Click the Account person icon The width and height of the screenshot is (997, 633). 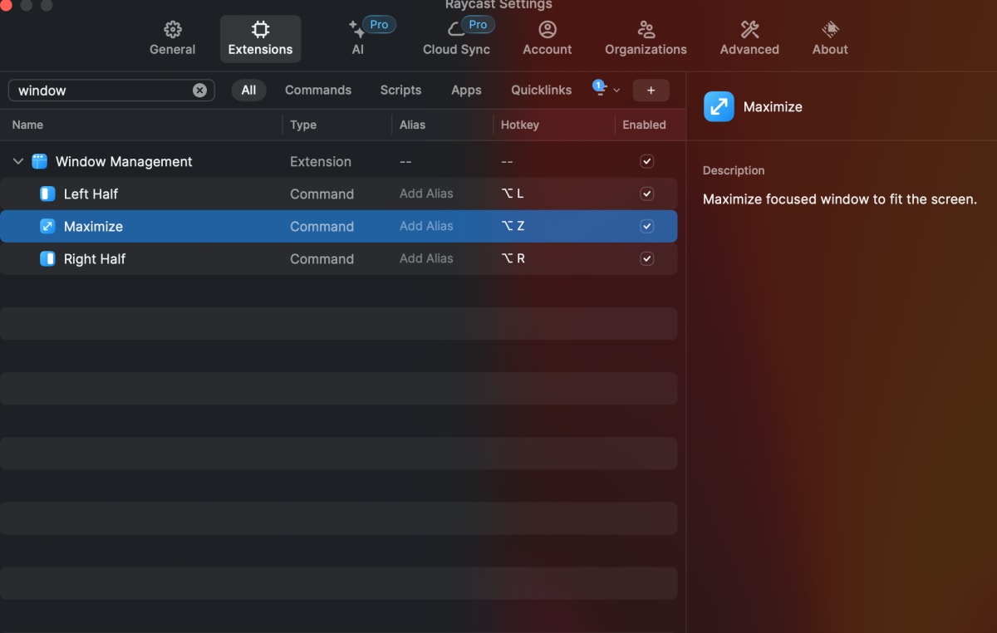pos(547,30)
